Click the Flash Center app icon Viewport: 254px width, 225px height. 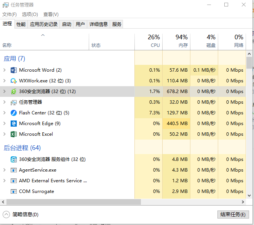(14, 113)
